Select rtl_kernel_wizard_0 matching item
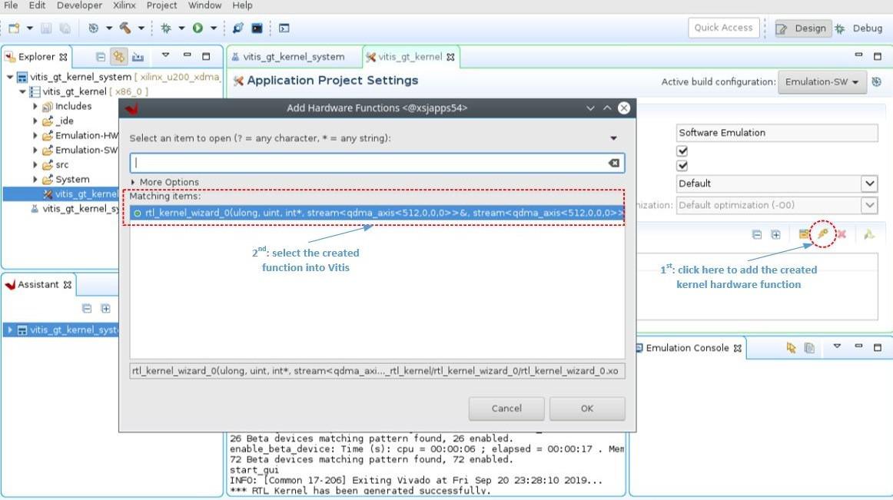 (377, 213)
